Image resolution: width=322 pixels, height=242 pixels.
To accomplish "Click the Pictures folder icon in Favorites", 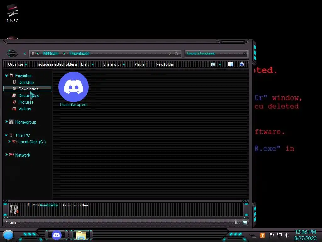I will (14, 102).
